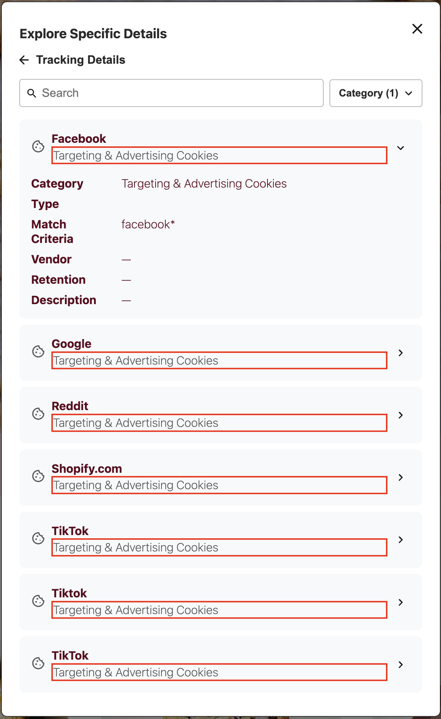Click the magnifying glass search icon
Image resolution: width=441 pixels, height=719 pixels.
[x=32, y=93]
